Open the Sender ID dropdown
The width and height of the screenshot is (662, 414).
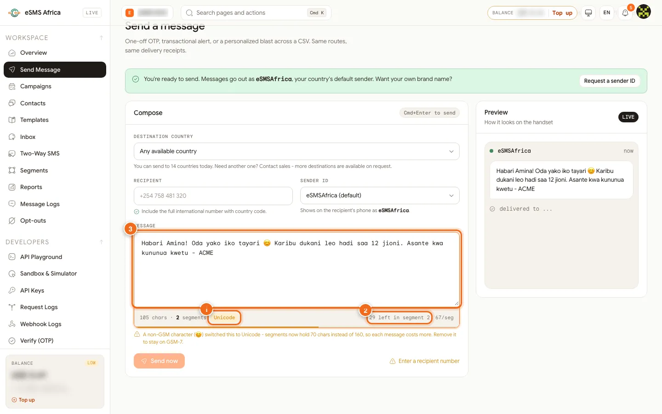point(380,195)
